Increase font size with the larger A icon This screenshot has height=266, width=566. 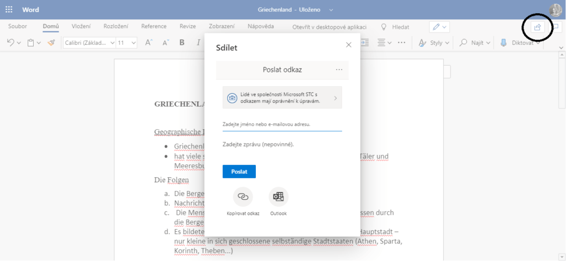point(148,42)
